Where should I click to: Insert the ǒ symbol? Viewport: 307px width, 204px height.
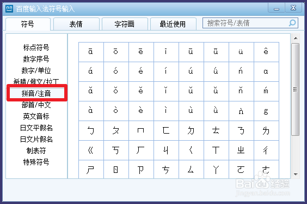point(116,91)
